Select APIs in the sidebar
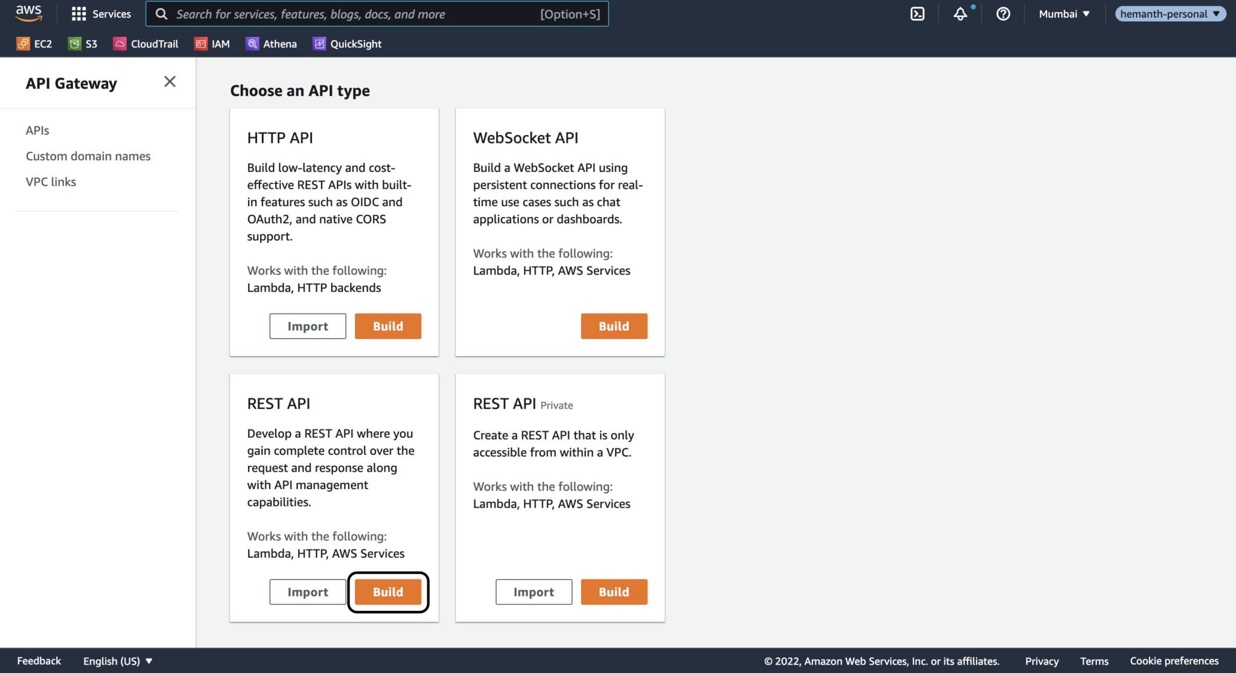The image size is (1236, 673). click(37, 130)
